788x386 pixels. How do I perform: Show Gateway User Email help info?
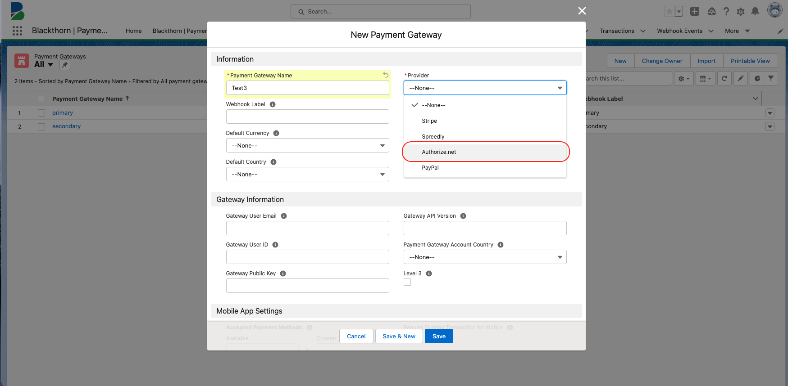[x=284, y=216]
